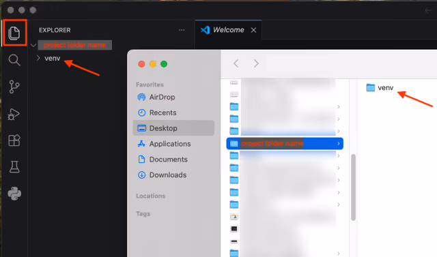
Task: Go forward in Finder with right chevron
Action: click(x=256, y=63)
